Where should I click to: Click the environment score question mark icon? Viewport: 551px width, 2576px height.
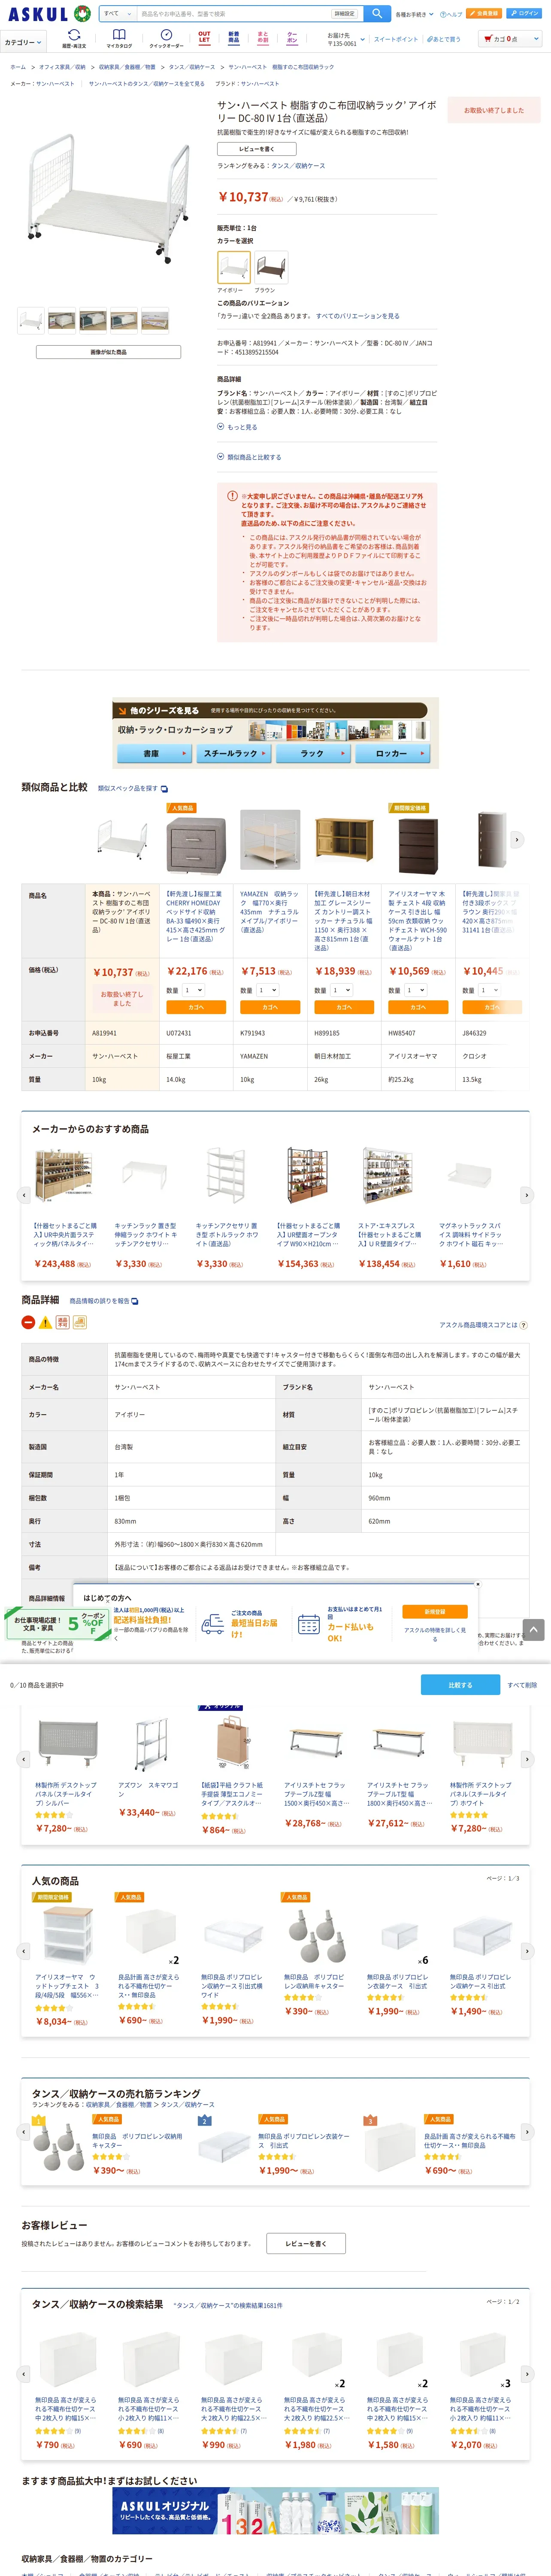pyautogui.click(x=524, y=1326)
